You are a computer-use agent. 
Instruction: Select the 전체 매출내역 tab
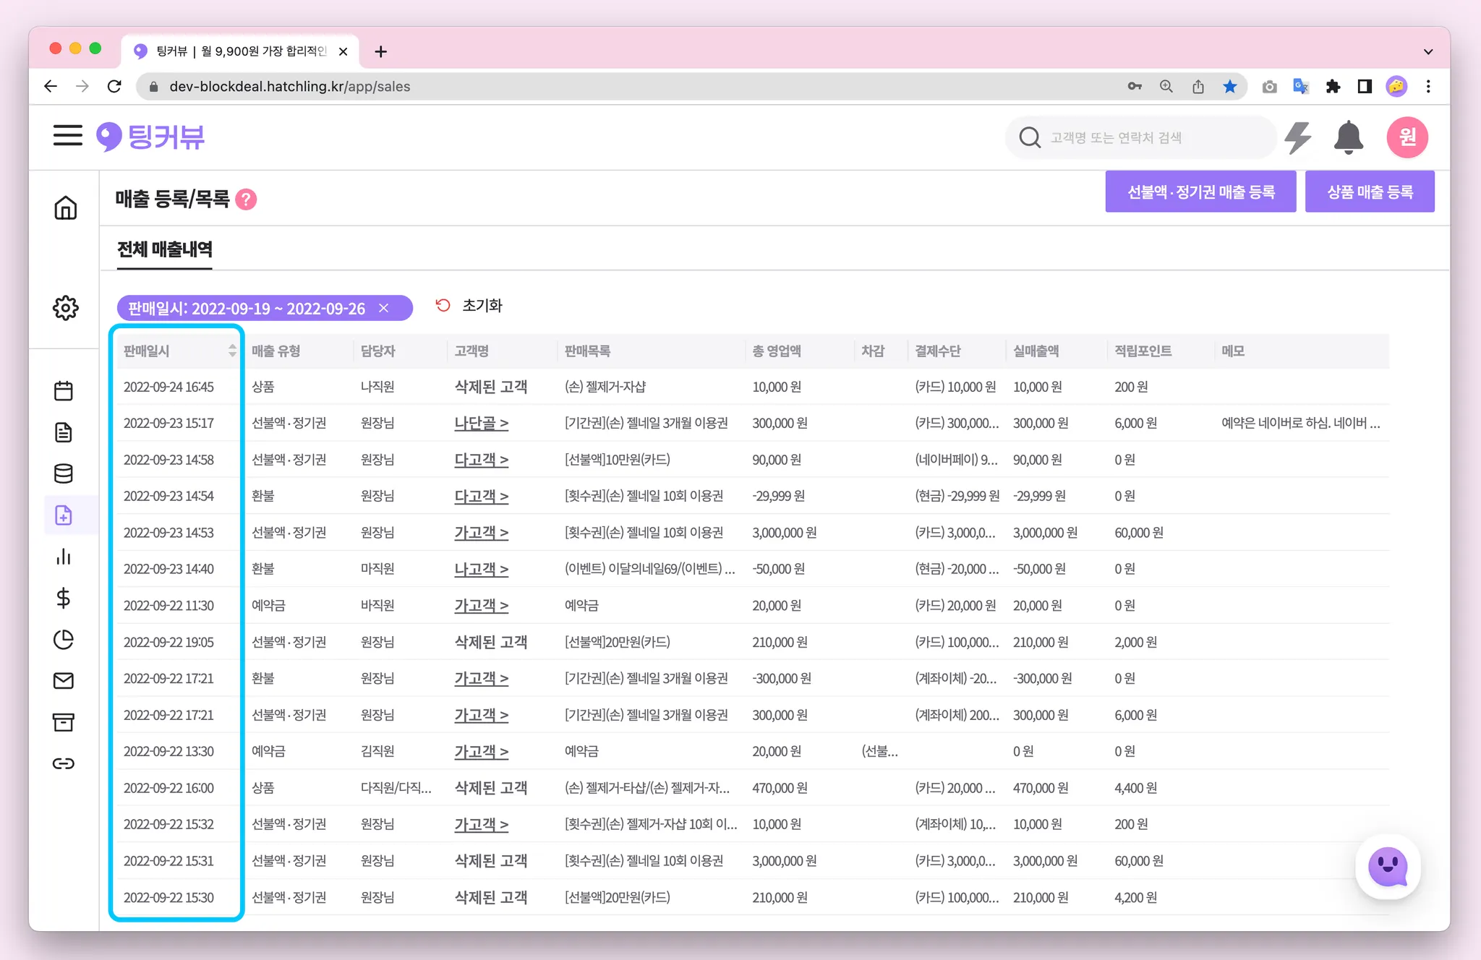(165, 249)
